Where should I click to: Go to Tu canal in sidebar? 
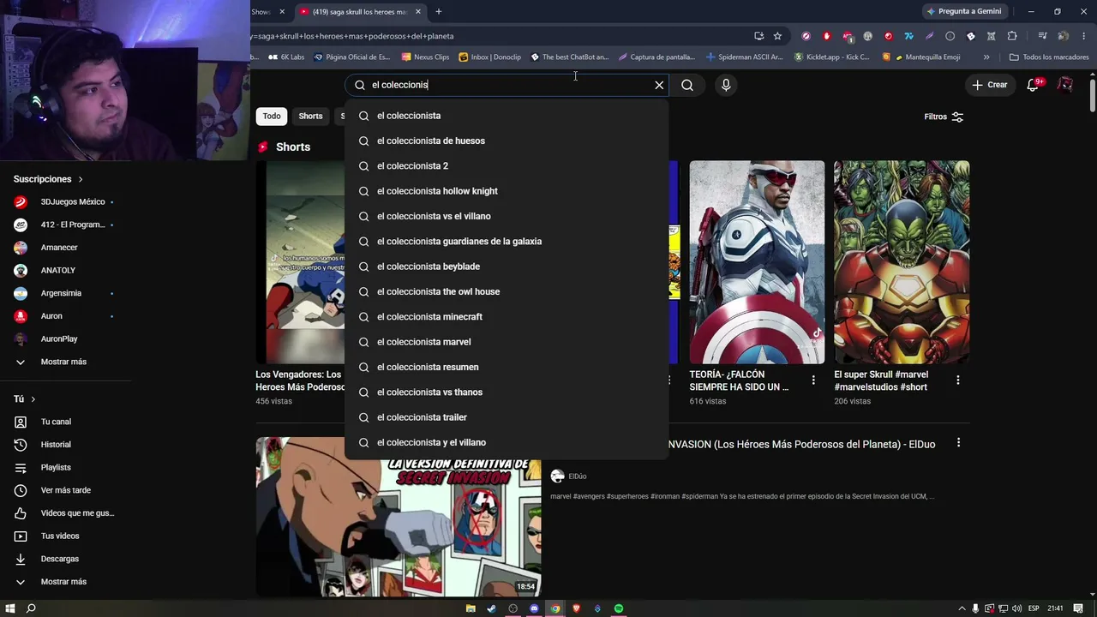point(57,422)
